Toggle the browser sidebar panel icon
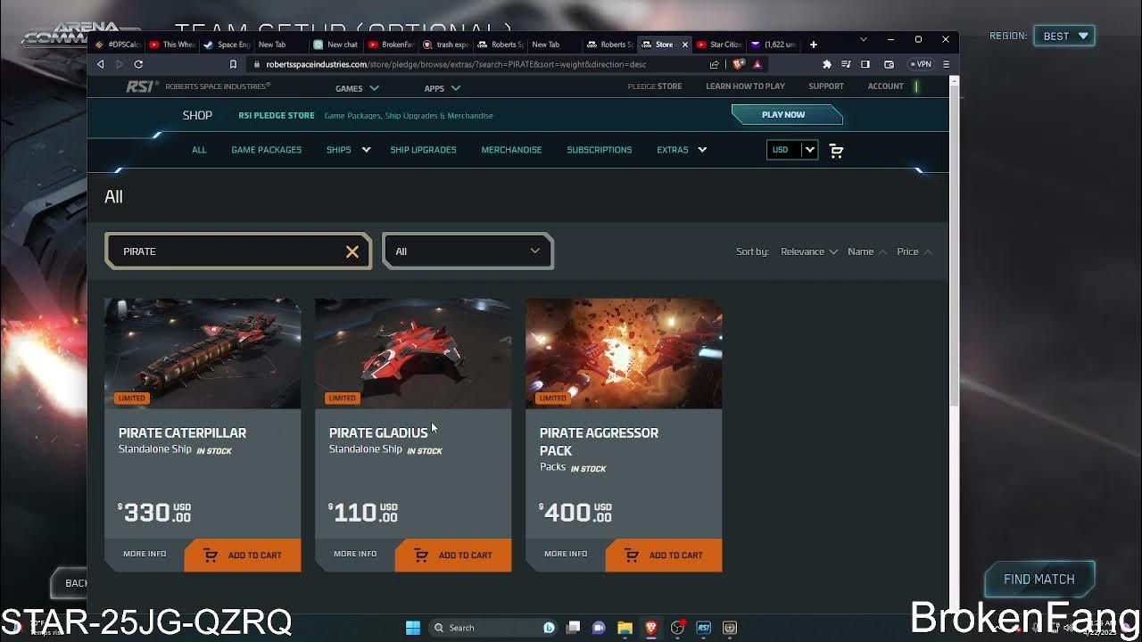Screen dimensions: 1142x642 (x=865, y=64)
